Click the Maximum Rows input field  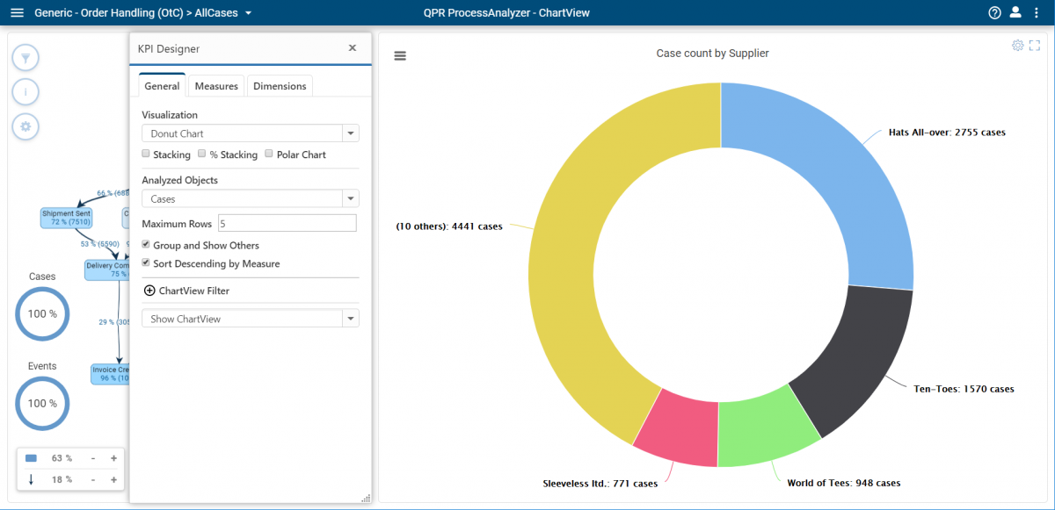coord(287,224)
